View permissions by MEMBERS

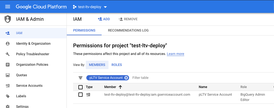(97, 65)
